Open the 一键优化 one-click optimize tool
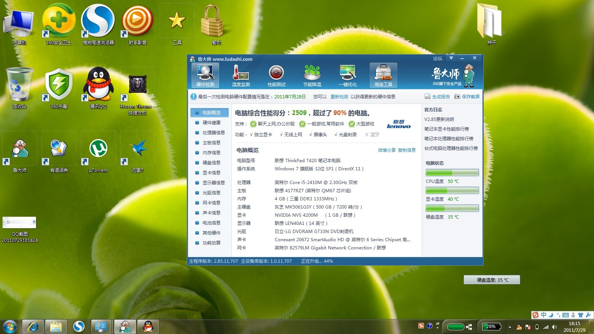Image resolution: width=594 pixels, height=334 pixels. click(348, 76)
